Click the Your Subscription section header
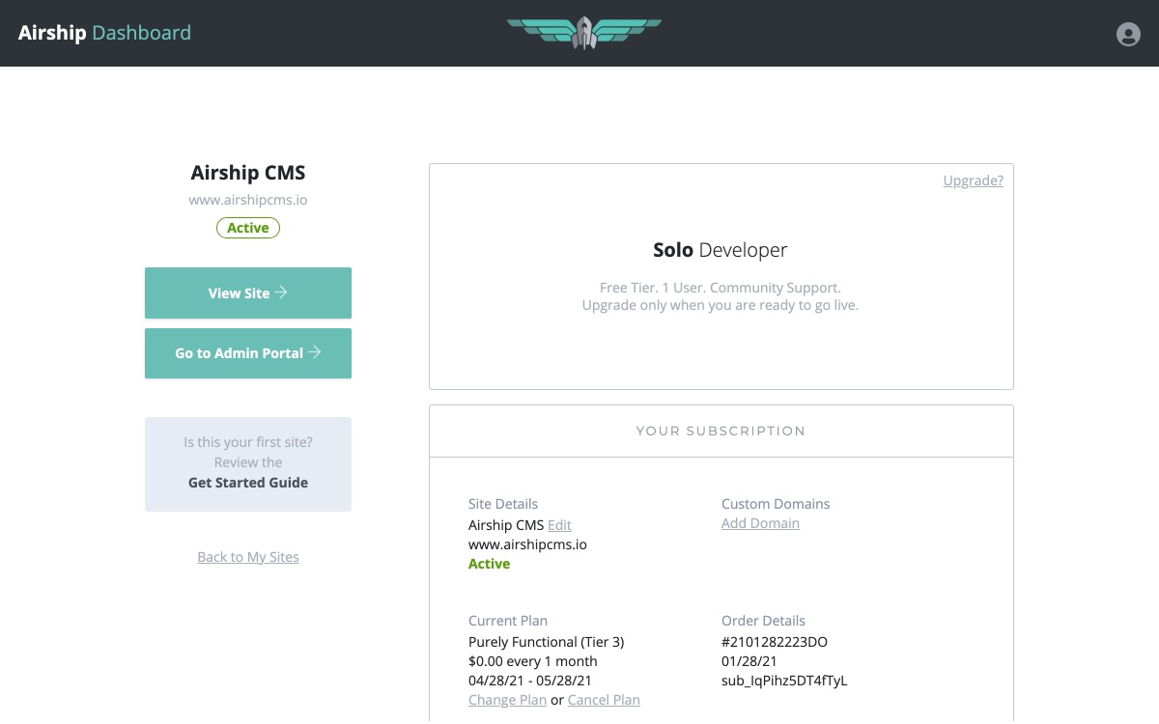Screen dimensions: 1159x724 click(x=721, y=431)
